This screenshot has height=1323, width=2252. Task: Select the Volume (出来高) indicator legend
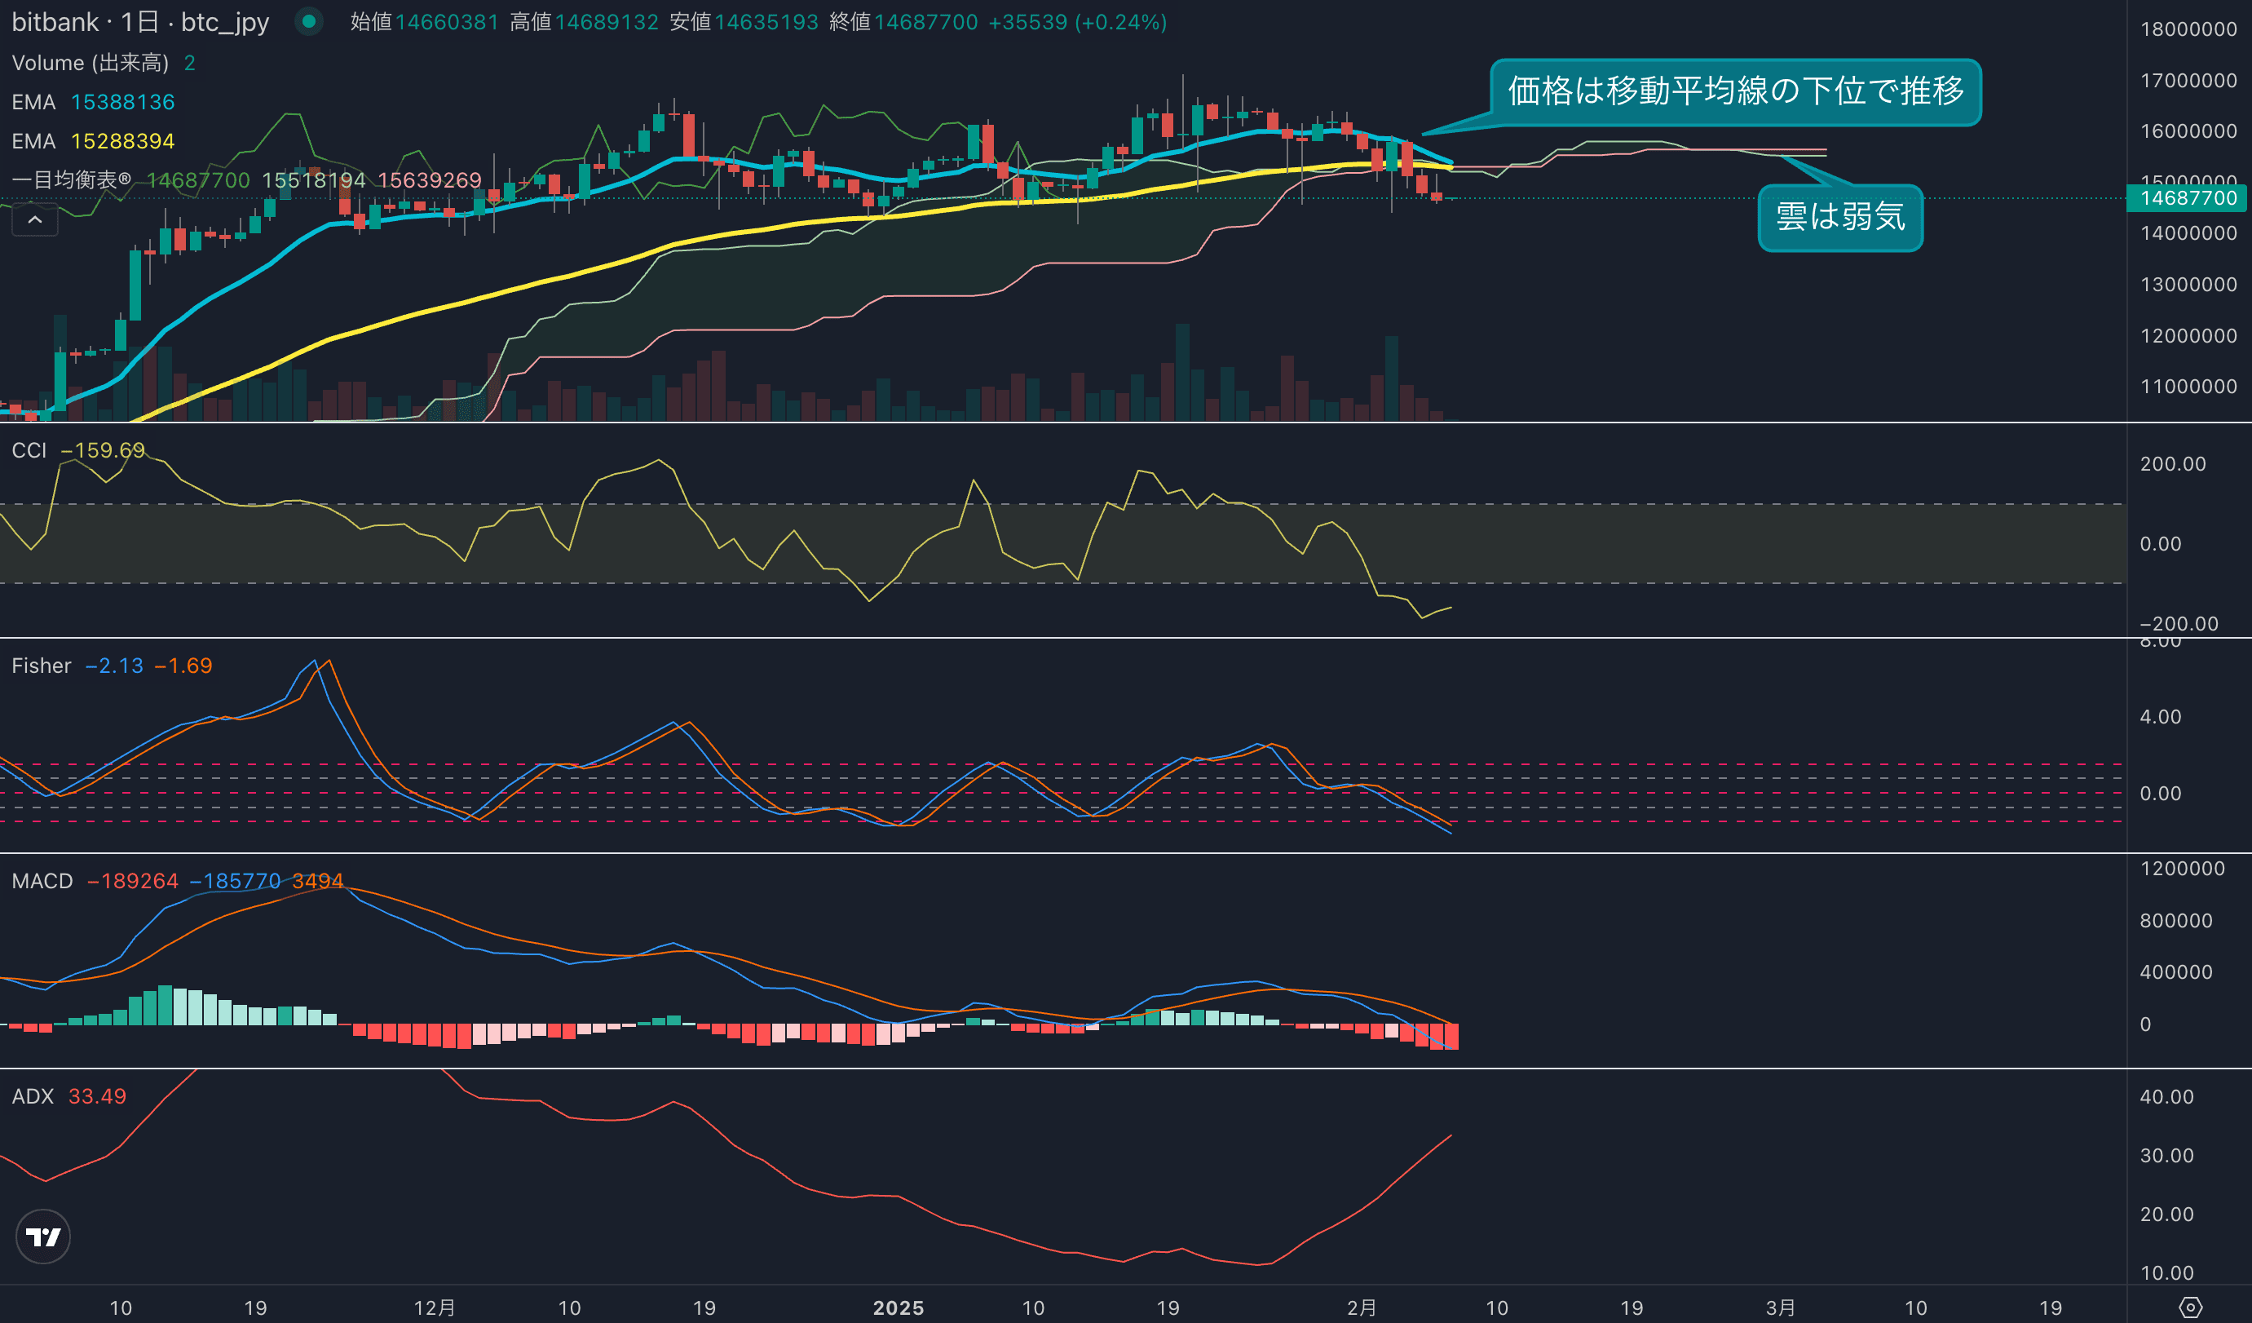pyautogui.click(x=90, y=63)
